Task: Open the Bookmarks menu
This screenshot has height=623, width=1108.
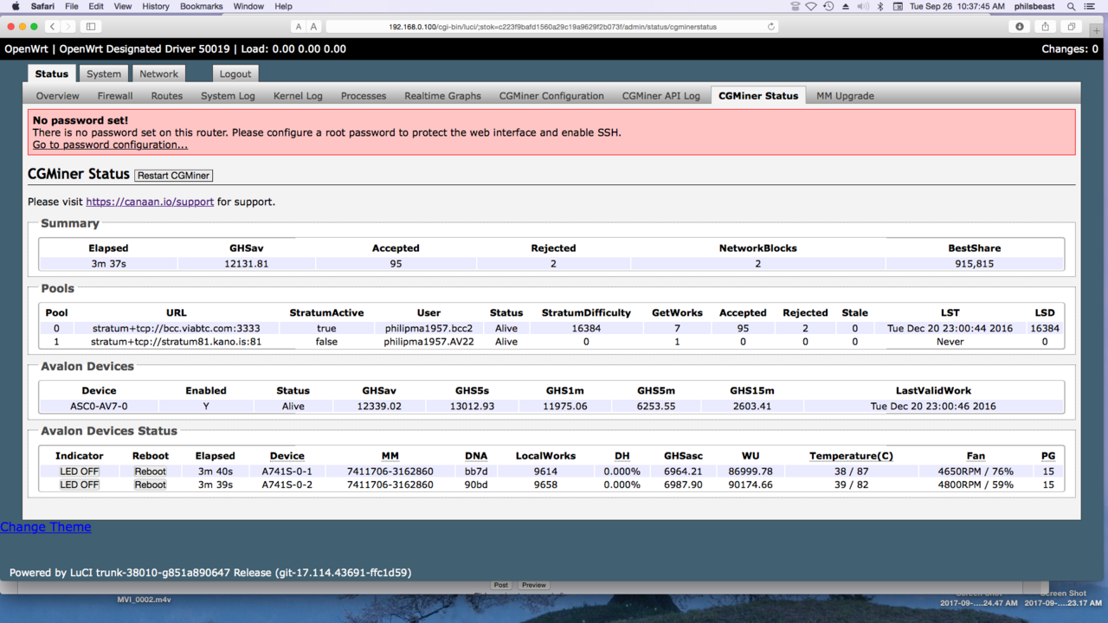Action: click(x=202, y=6)
